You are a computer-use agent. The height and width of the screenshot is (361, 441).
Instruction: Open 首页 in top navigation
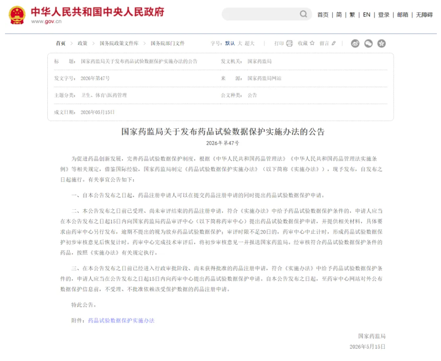pos(323,15)
